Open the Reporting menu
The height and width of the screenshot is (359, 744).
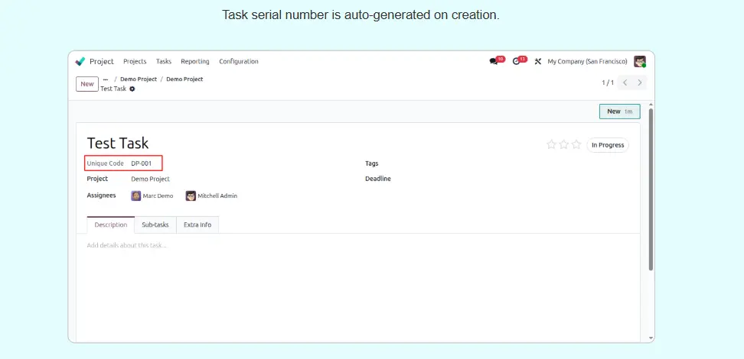[x=195, y=62]
